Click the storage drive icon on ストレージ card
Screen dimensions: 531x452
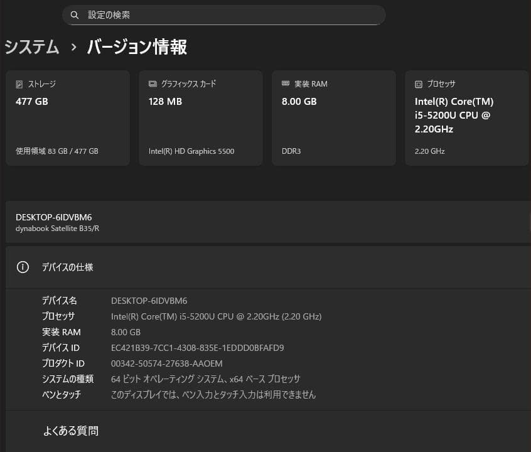19,83
